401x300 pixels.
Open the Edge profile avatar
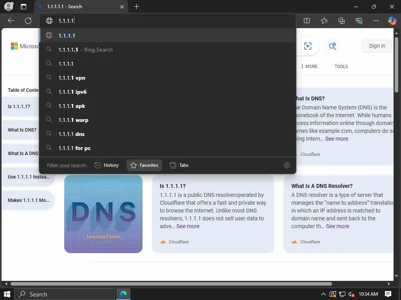pos(9,7)
